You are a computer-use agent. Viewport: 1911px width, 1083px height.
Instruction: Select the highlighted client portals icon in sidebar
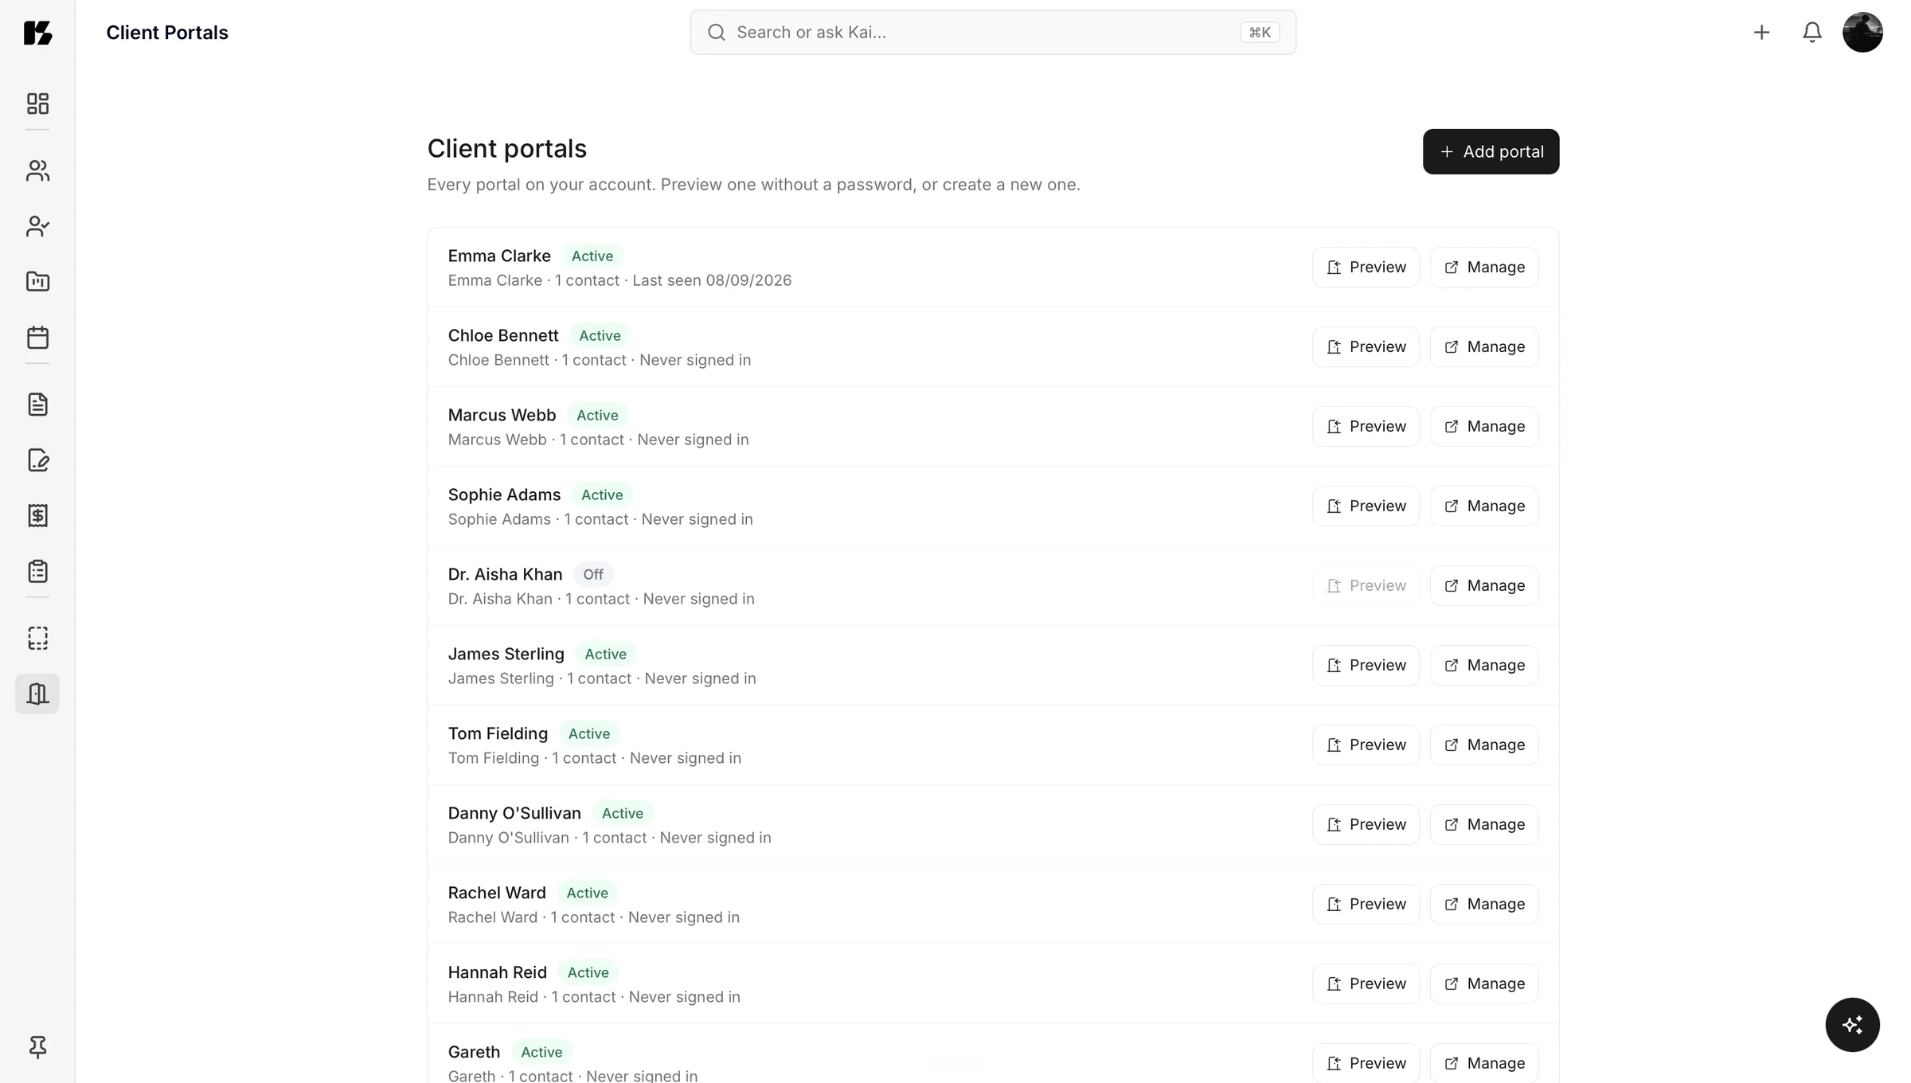click(37, 694)
